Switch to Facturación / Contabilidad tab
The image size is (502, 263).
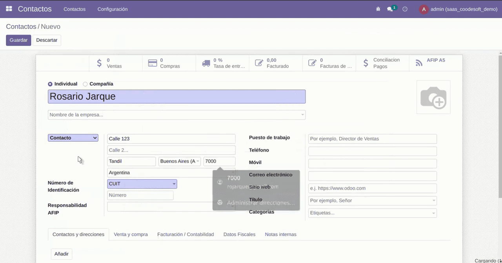[x=186, y=234]
